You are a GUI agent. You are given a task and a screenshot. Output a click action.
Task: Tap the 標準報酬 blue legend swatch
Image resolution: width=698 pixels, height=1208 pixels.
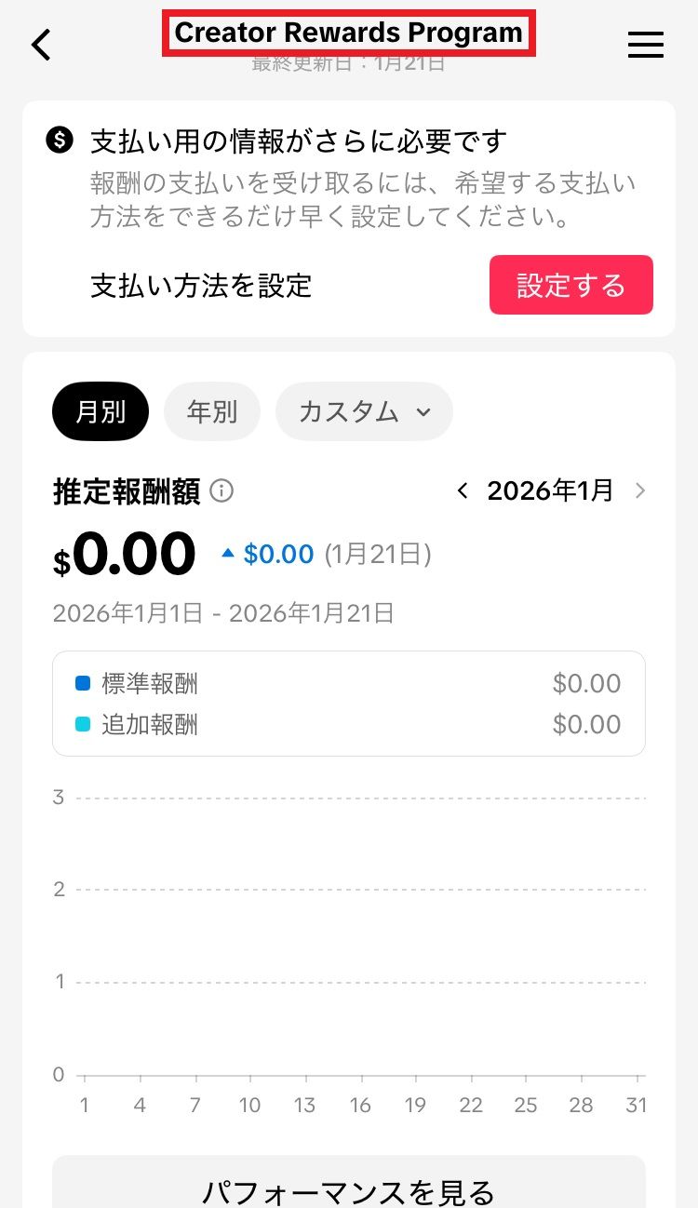point(83,684)
